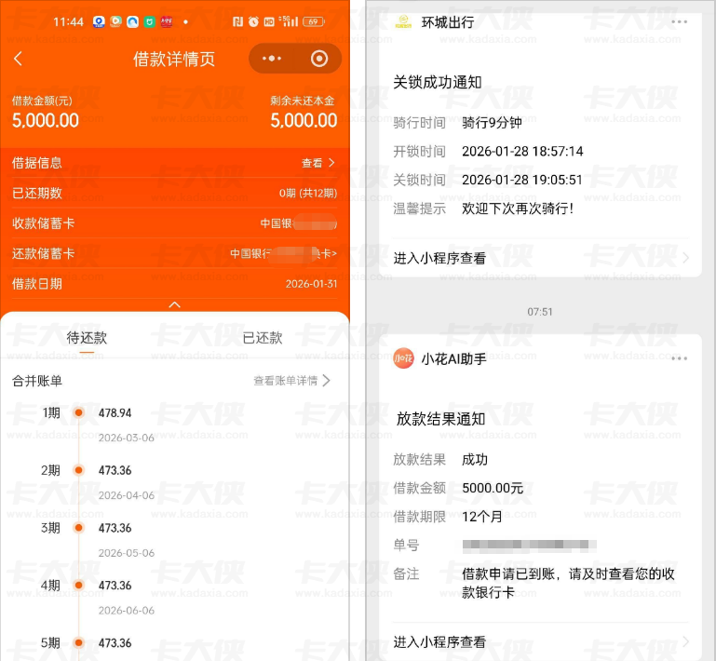Select the 5期 installment marker dot

(78, 642)
